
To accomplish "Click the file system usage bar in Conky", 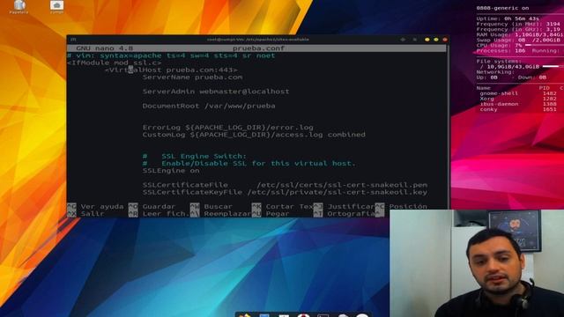I will [553, 67].
